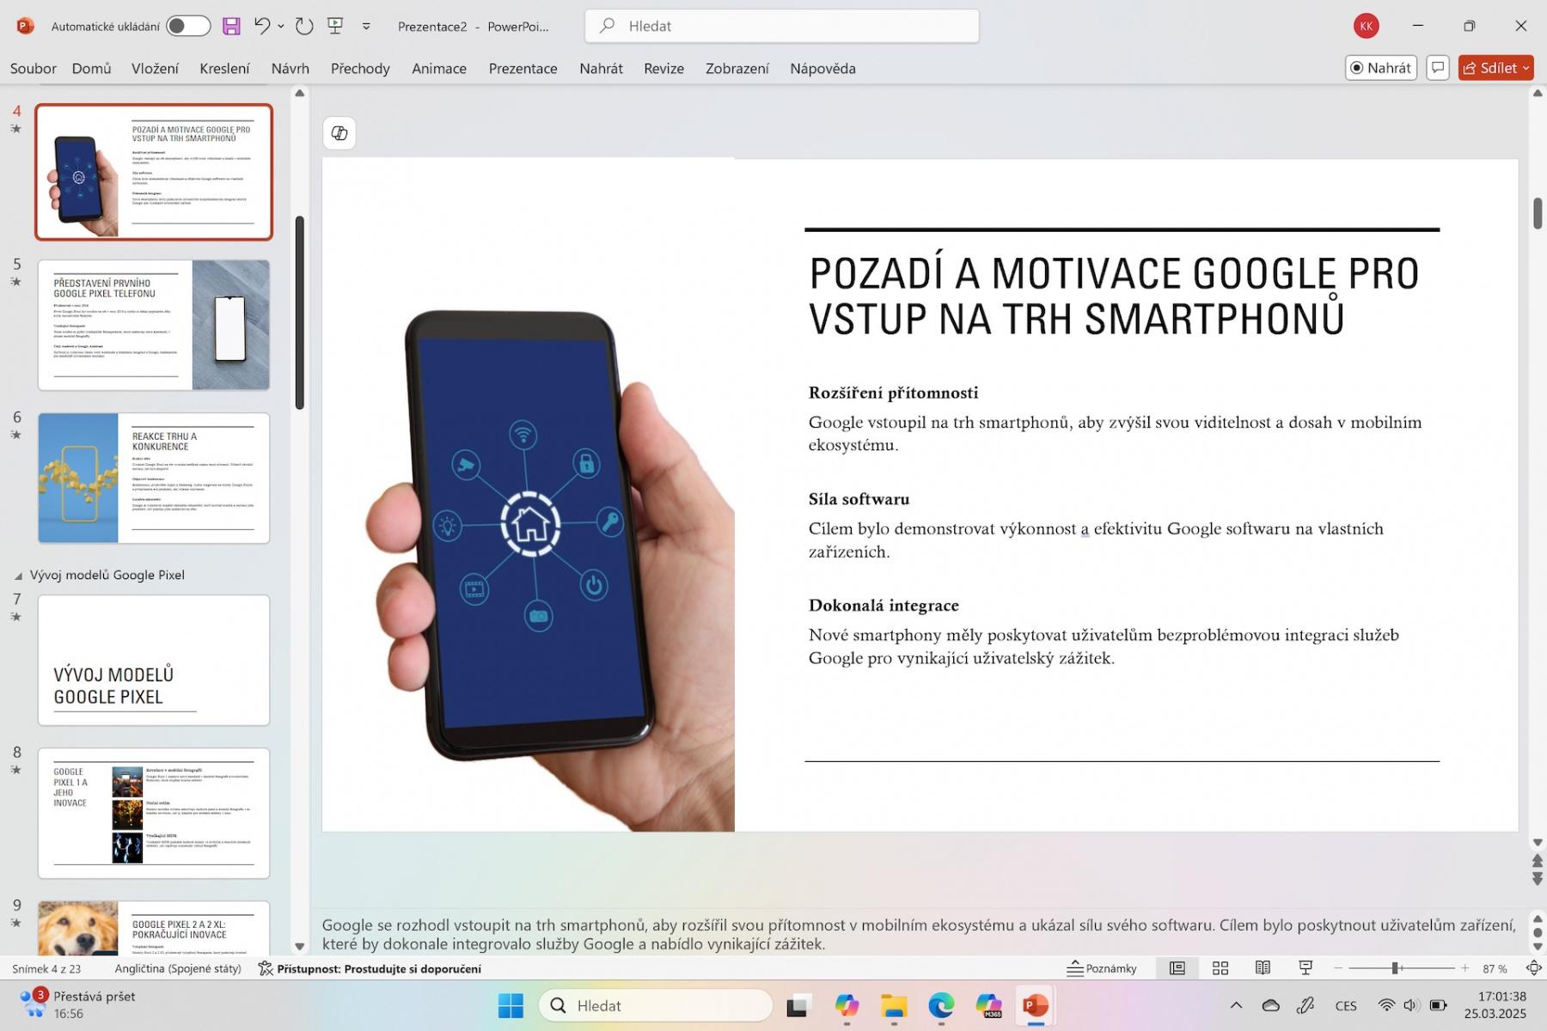The width and height of the screenshot is (1547, 1031).
Task: Click the zoom slider handle
Action: pos(1396,968)
